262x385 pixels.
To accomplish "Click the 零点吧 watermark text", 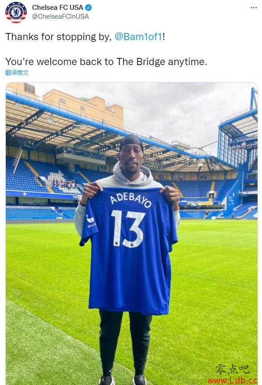I will (x=233, y=369).
